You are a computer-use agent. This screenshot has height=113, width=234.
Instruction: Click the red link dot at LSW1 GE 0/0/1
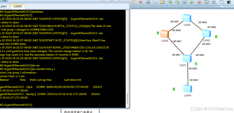point(183,53)
